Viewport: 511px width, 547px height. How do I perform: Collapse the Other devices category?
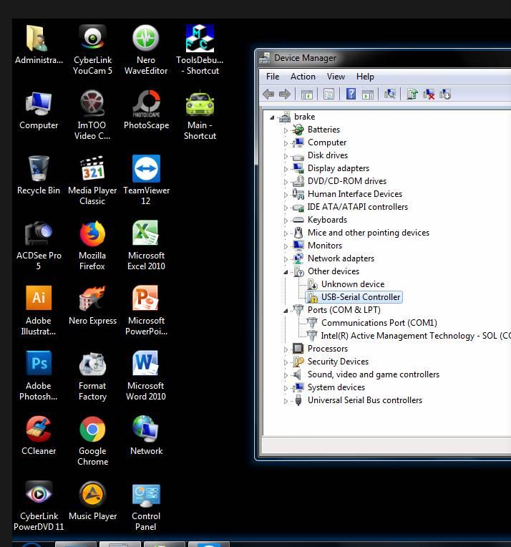(x=286, y=272)
